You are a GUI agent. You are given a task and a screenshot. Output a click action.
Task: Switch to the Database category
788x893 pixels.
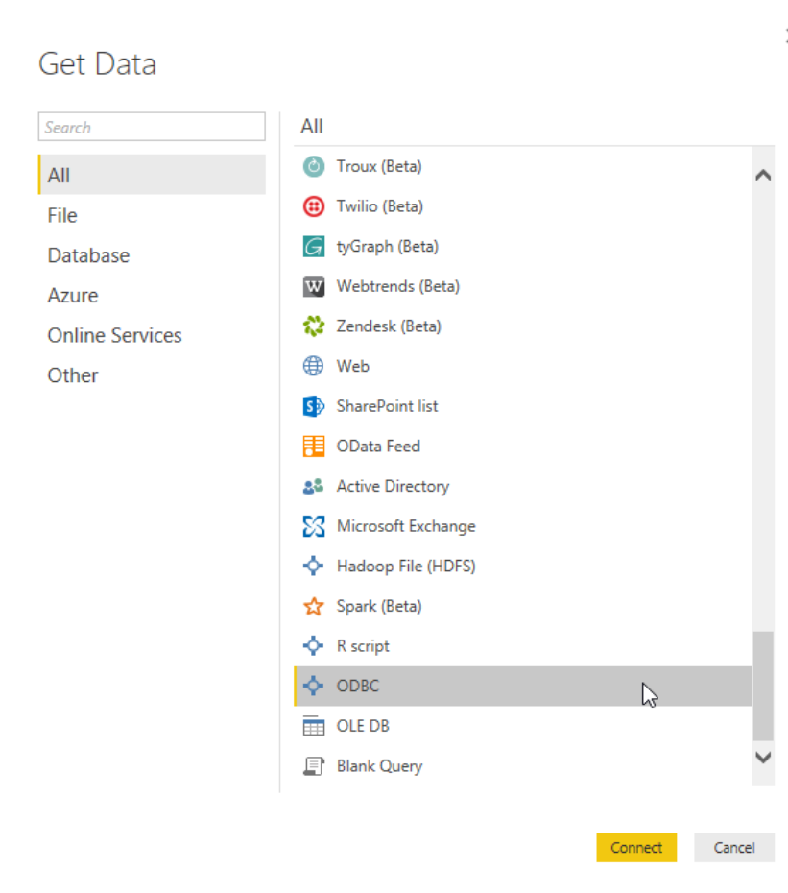pos(88,255)
